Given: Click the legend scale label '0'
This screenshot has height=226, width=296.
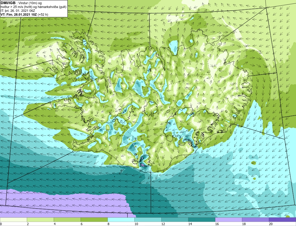Looking at the screenshot, I should pyautogui.click(x=1, y=224).
